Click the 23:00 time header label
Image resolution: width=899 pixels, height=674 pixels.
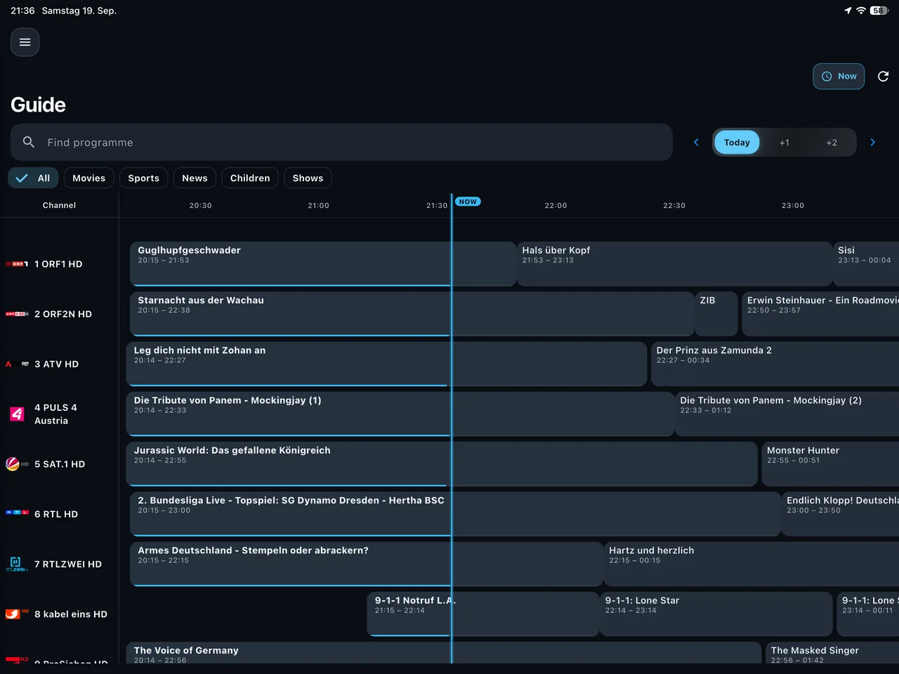pos(793,206)
